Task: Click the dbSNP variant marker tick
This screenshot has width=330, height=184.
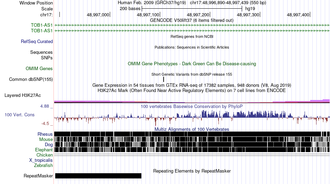Action: (164, 79)
